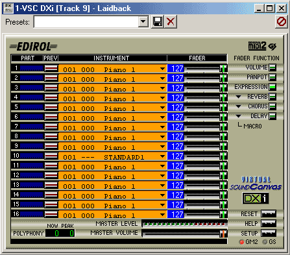
Task: Preview part 5 with its PREV button
Action: tap(51, 107)
